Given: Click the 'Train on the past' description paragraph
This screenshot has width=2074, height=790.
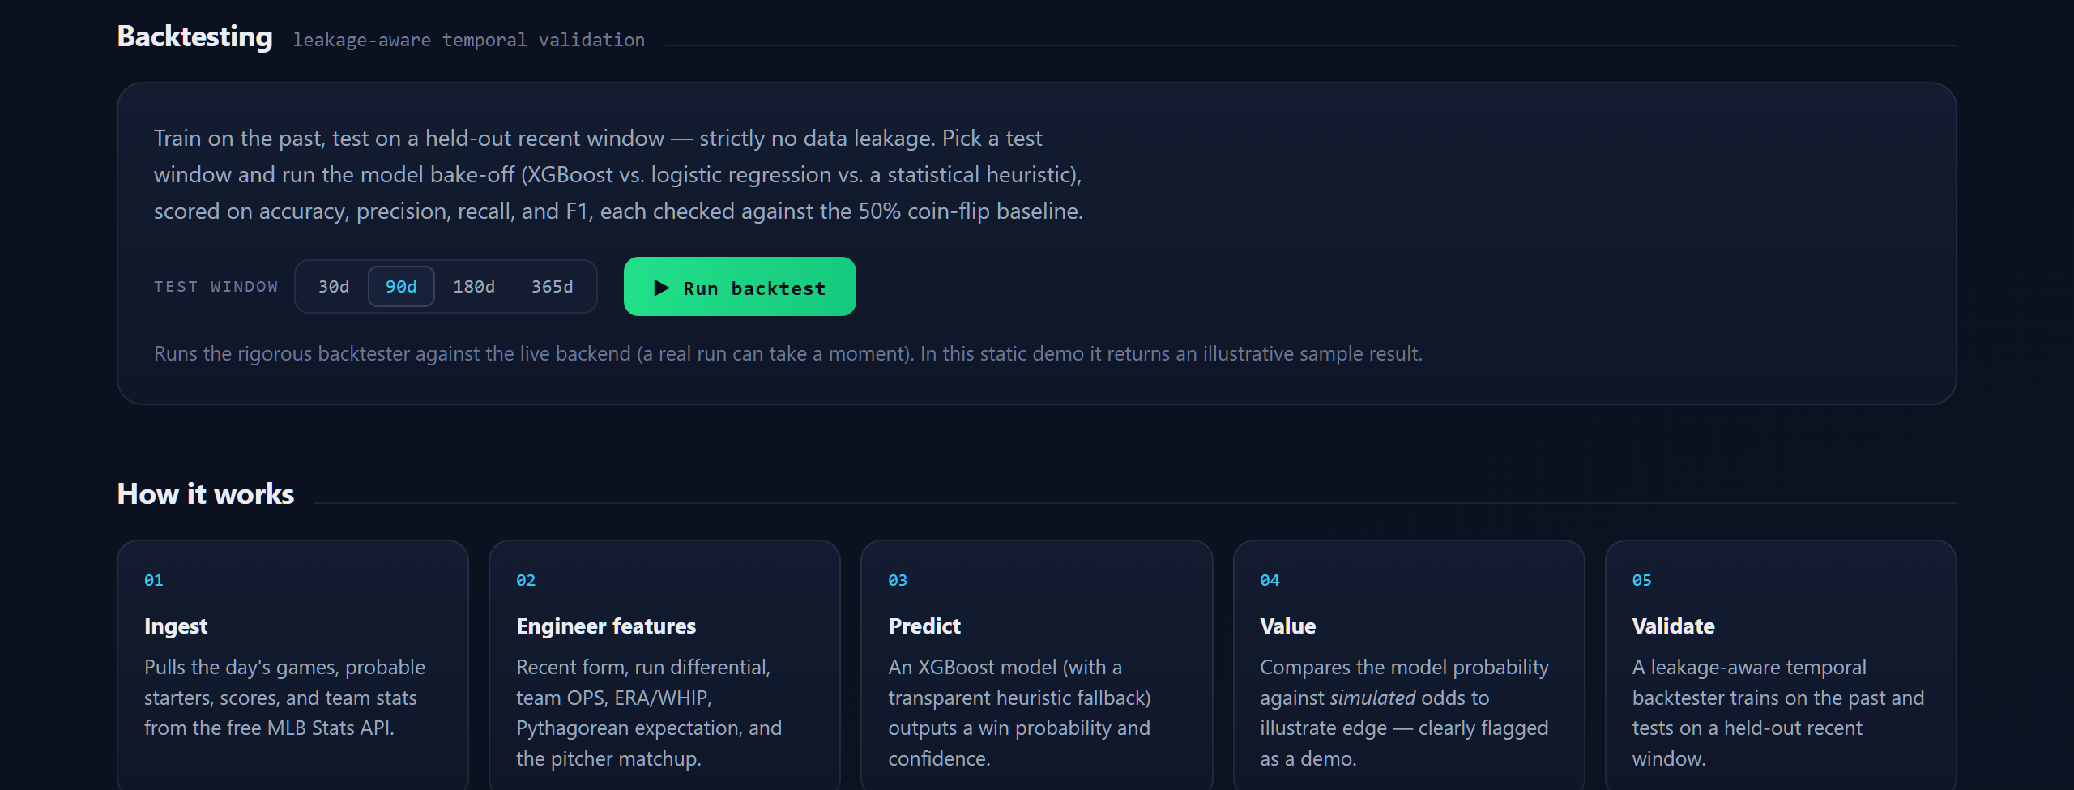Looking at the screenshot, I should [x=619, y=175].
